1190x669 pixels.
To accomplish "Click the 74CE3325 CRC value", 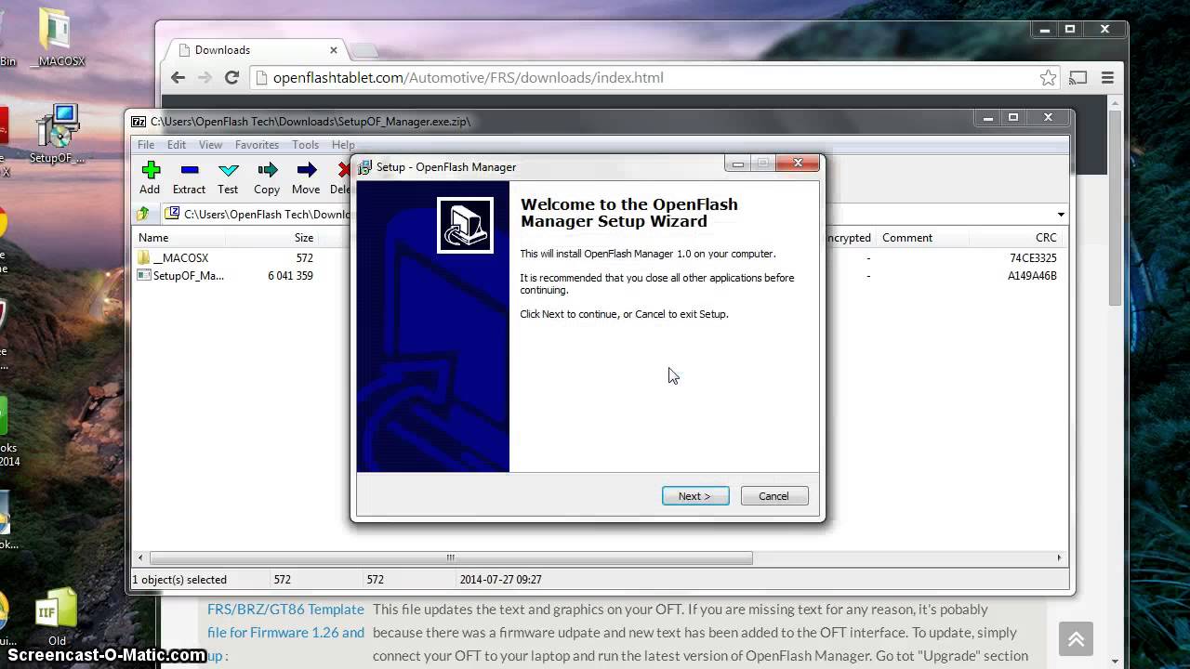I will point(1033,257).
